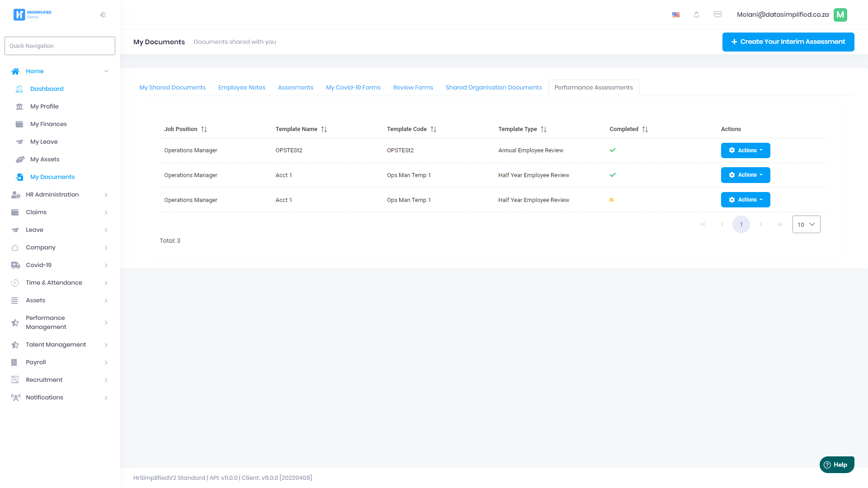Viewport: 868px width, 488px height.
Task: Switch to the Employee Notes tab
Action: (x=241, y=88)
